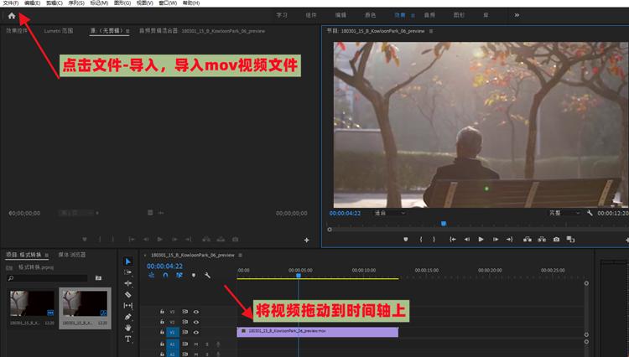Viewport: 629px width, 357px height.
Task: Click the Project panel search field
Action: pos(47,277)
